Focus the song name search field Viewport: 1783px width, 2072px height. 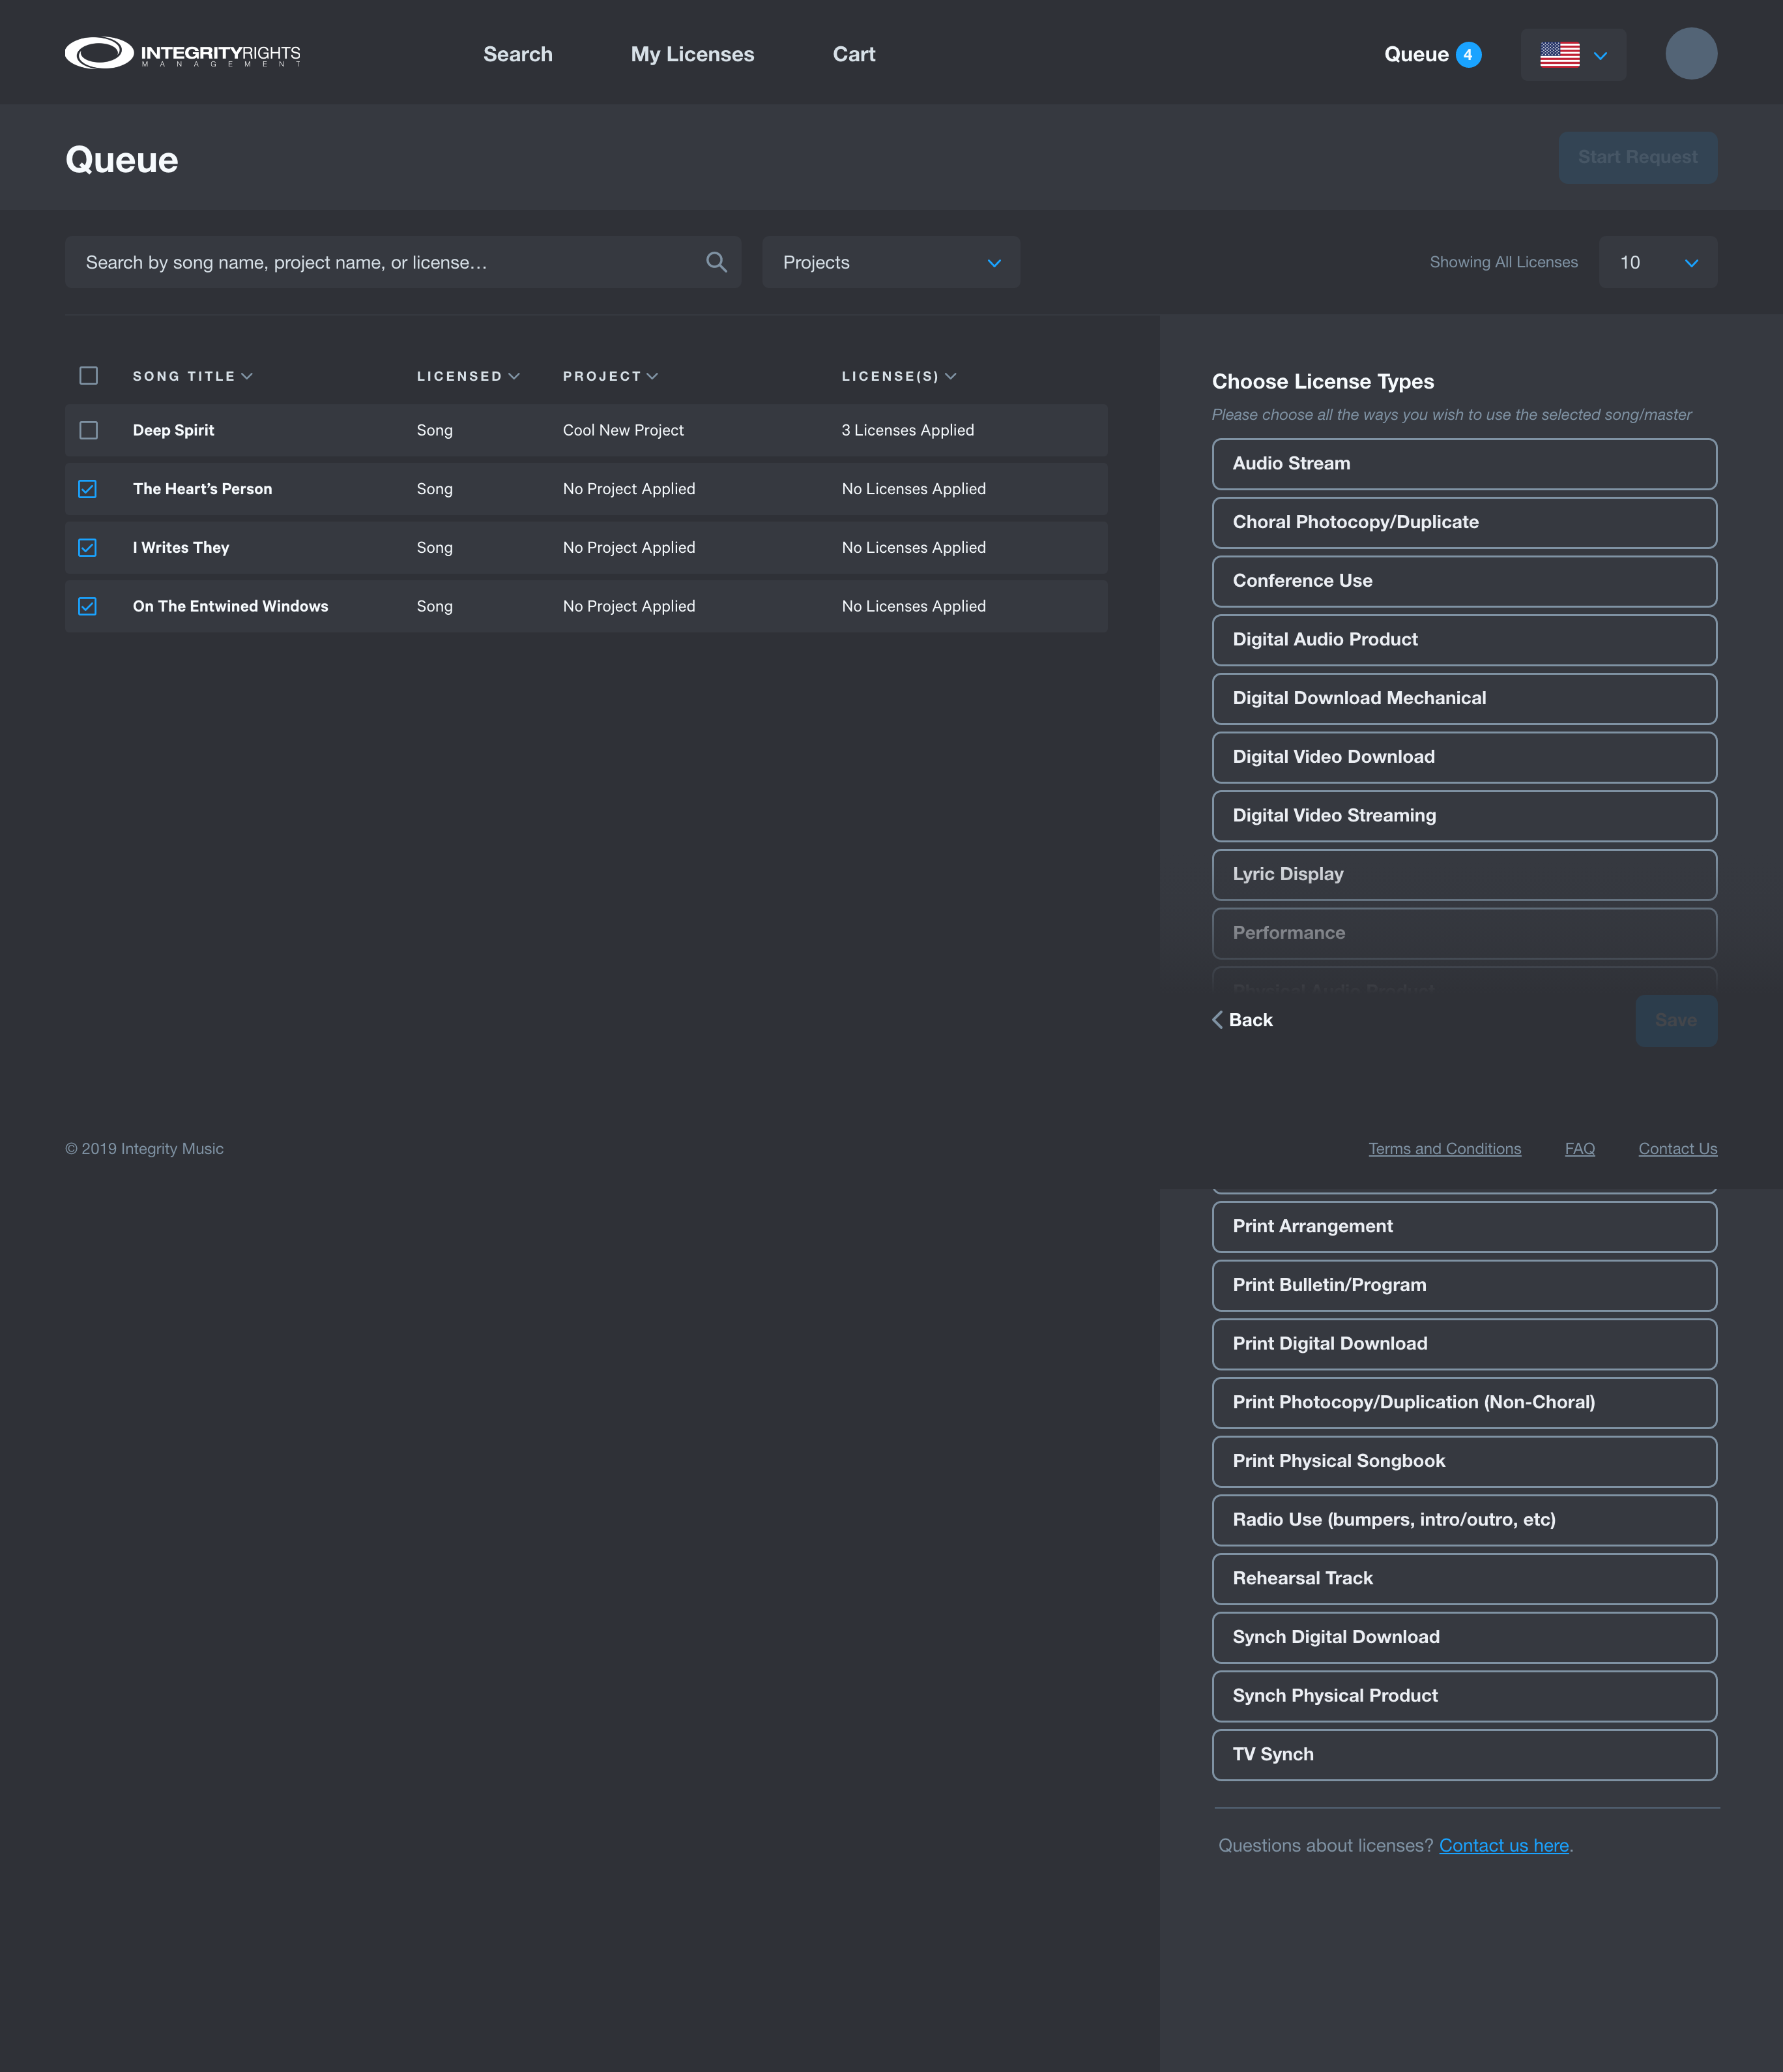tap(403, 262)
